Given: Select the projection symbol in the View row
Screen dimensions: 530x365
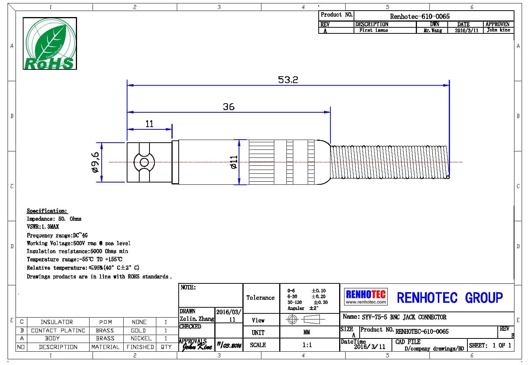Looking at the screenshot, I should click(x=304, y=319).
